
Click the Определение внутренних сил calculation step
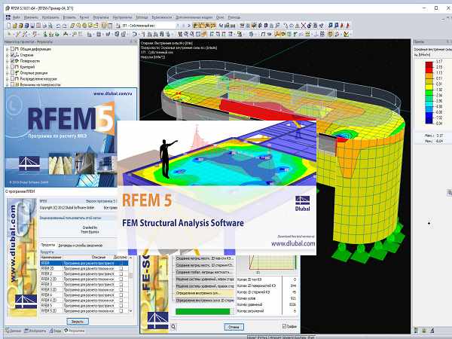click(x=205, y=293)
